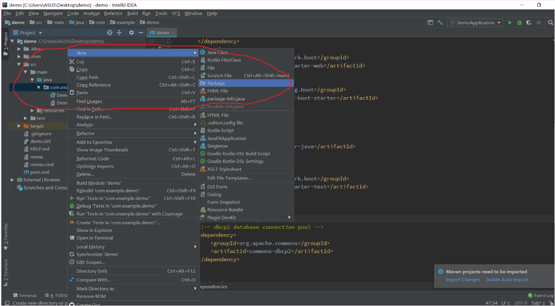Open the Compare With... entry
This screenshot has width=555, height=306.
[x=133, y=280]
